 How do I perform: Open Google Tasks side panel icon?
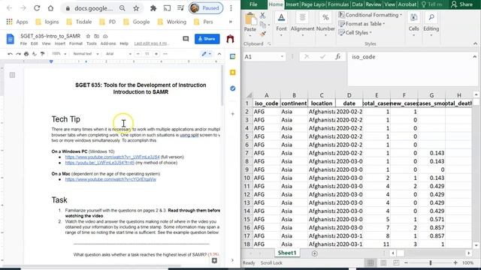(232, 88)
